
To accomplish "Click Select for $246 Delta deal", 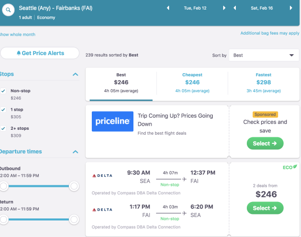I will click(265, 208).
